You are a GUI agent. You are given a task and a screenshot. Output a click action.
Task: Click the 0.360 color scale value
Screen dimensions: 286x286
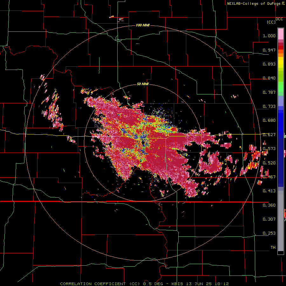pos(269,205)
